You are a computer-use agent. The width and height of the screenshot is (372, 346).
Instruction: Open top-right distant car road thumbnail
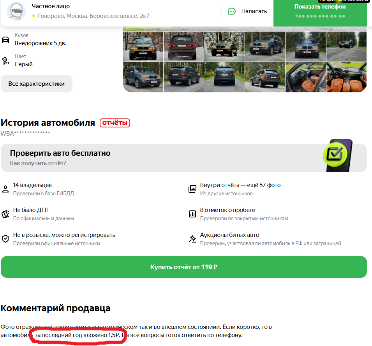click(x=347, y=46)
